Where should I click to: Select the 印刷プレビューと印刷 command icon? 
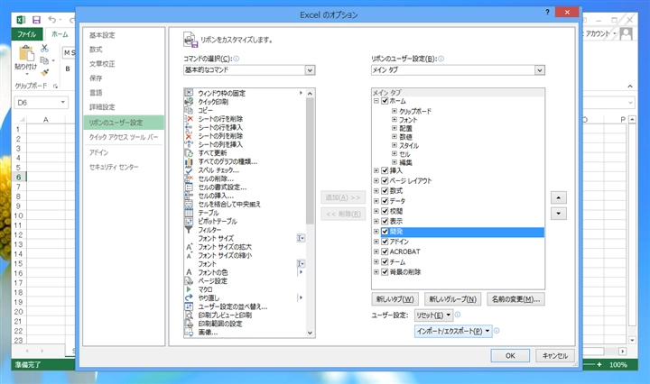point(189,315)
